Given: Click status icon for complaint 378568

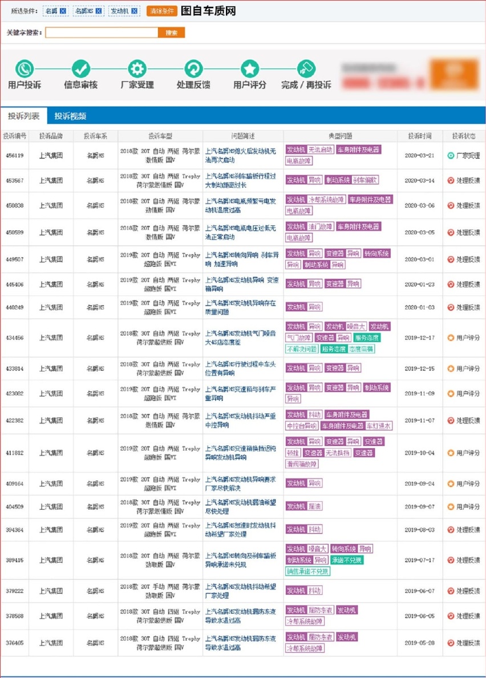Looking at the screenshot, I should pos(451,616).
